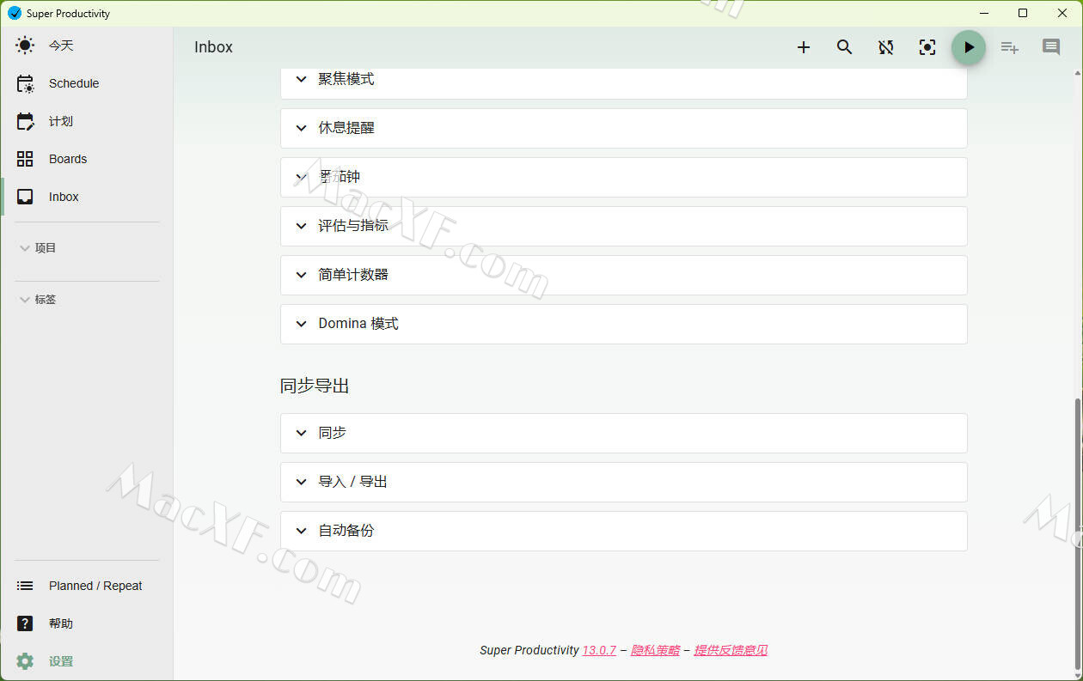Open search with the magnifier icon
Image resolution: width=1083 pixels, height=681 pixels.
click(x=845, y=47)
